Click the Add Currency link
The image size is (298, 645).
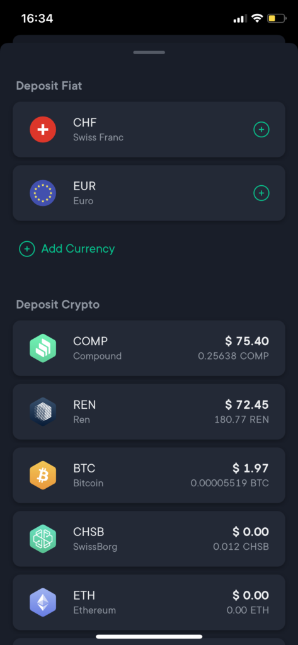click(77, 249)
